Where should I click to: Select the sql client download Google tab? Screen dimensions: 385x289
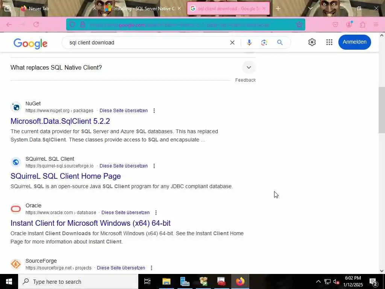(x=228, y=9)
